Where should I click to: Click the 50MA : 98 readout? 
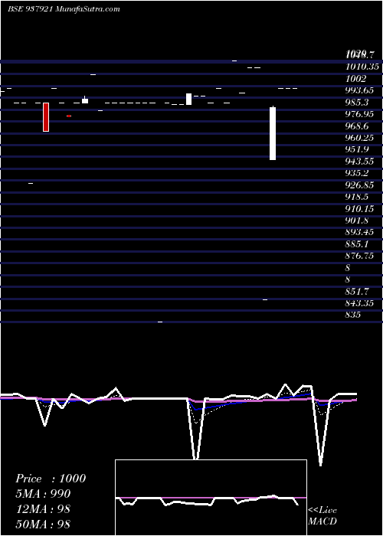click(43, 524)
